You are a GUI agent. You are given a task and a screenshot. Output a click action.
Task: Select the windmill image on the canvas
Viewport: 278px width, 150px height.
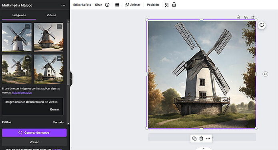click(202, 75)
